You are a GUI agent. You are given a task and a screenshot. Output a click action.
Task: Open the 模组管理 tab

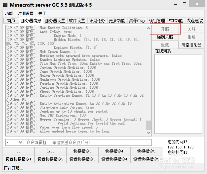point(157,21)
